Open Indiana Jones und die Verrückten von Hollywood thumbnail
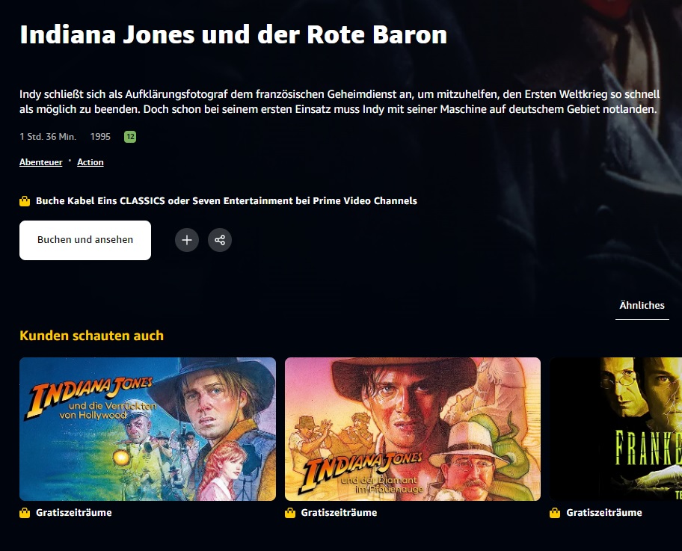682x551 pixels. click(147, 429)
